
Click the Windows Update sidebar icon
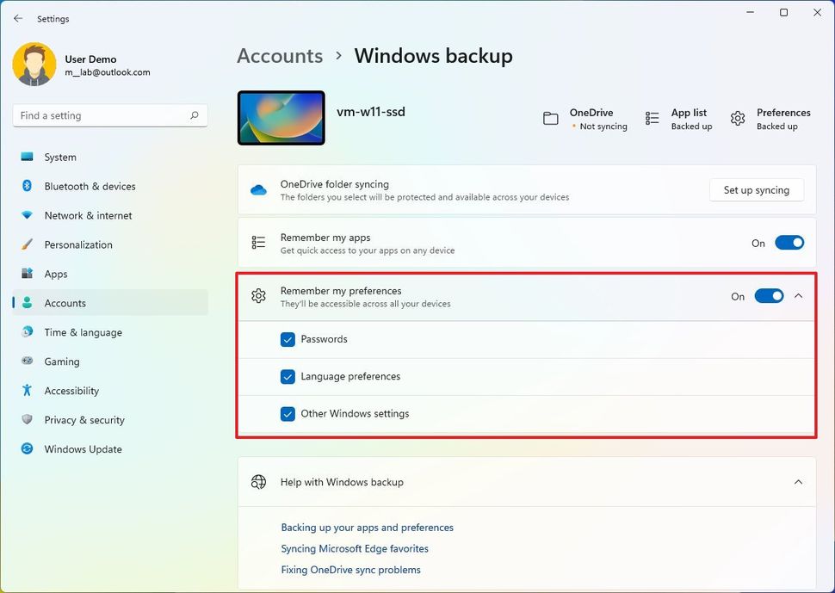tap(28, 449)
